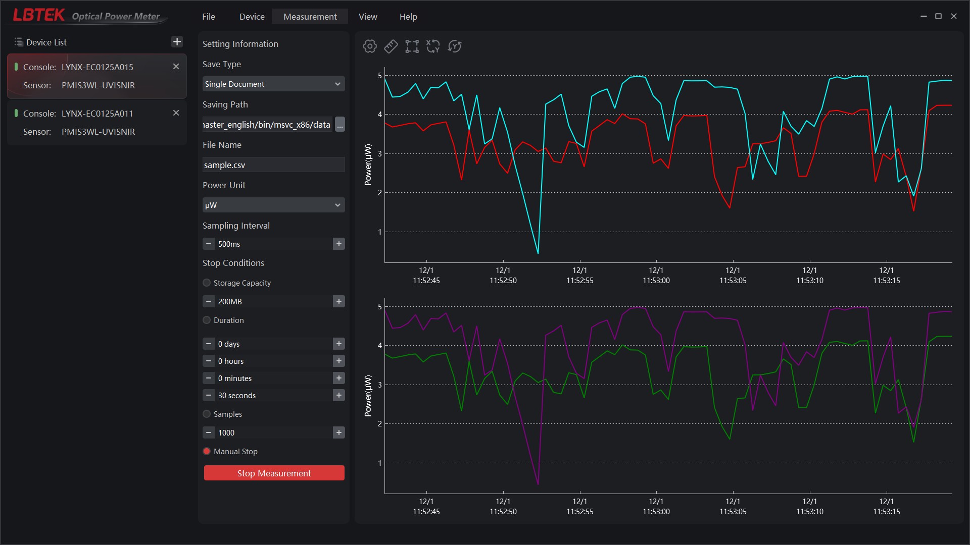This screenshot has width=970, height=545.
Task: Remove console LYNX-EC0125A015 from the device list
Action: [x=176, y=67]
